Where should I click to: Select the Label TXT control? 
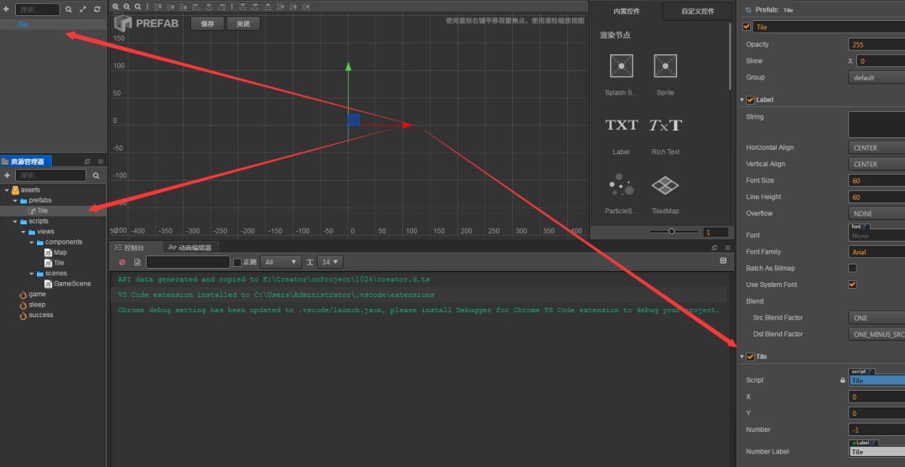coord(621,125)
